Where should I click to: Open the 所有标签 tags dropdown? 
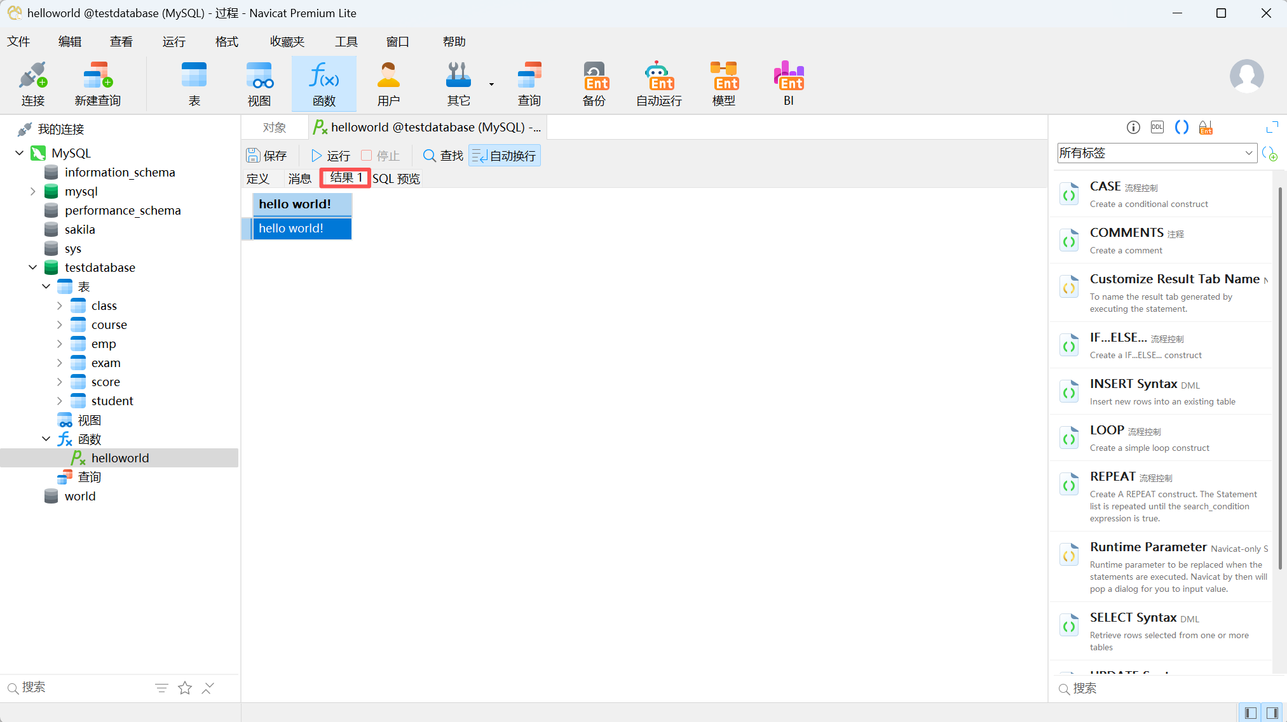coord(1156,153)
